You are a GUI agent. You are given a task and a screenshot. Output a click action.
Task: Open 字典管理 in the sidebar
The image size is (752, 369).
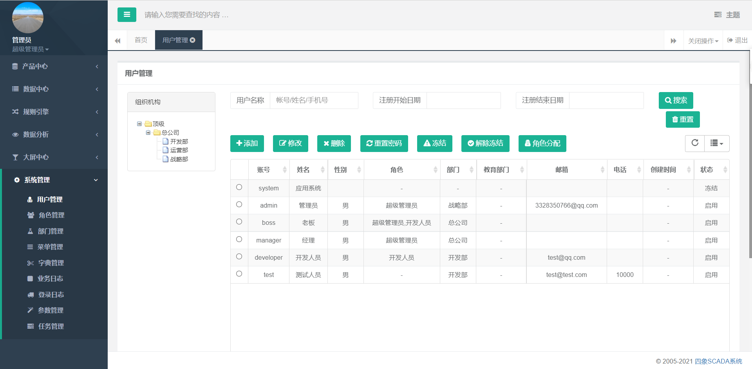pos(50,263)
